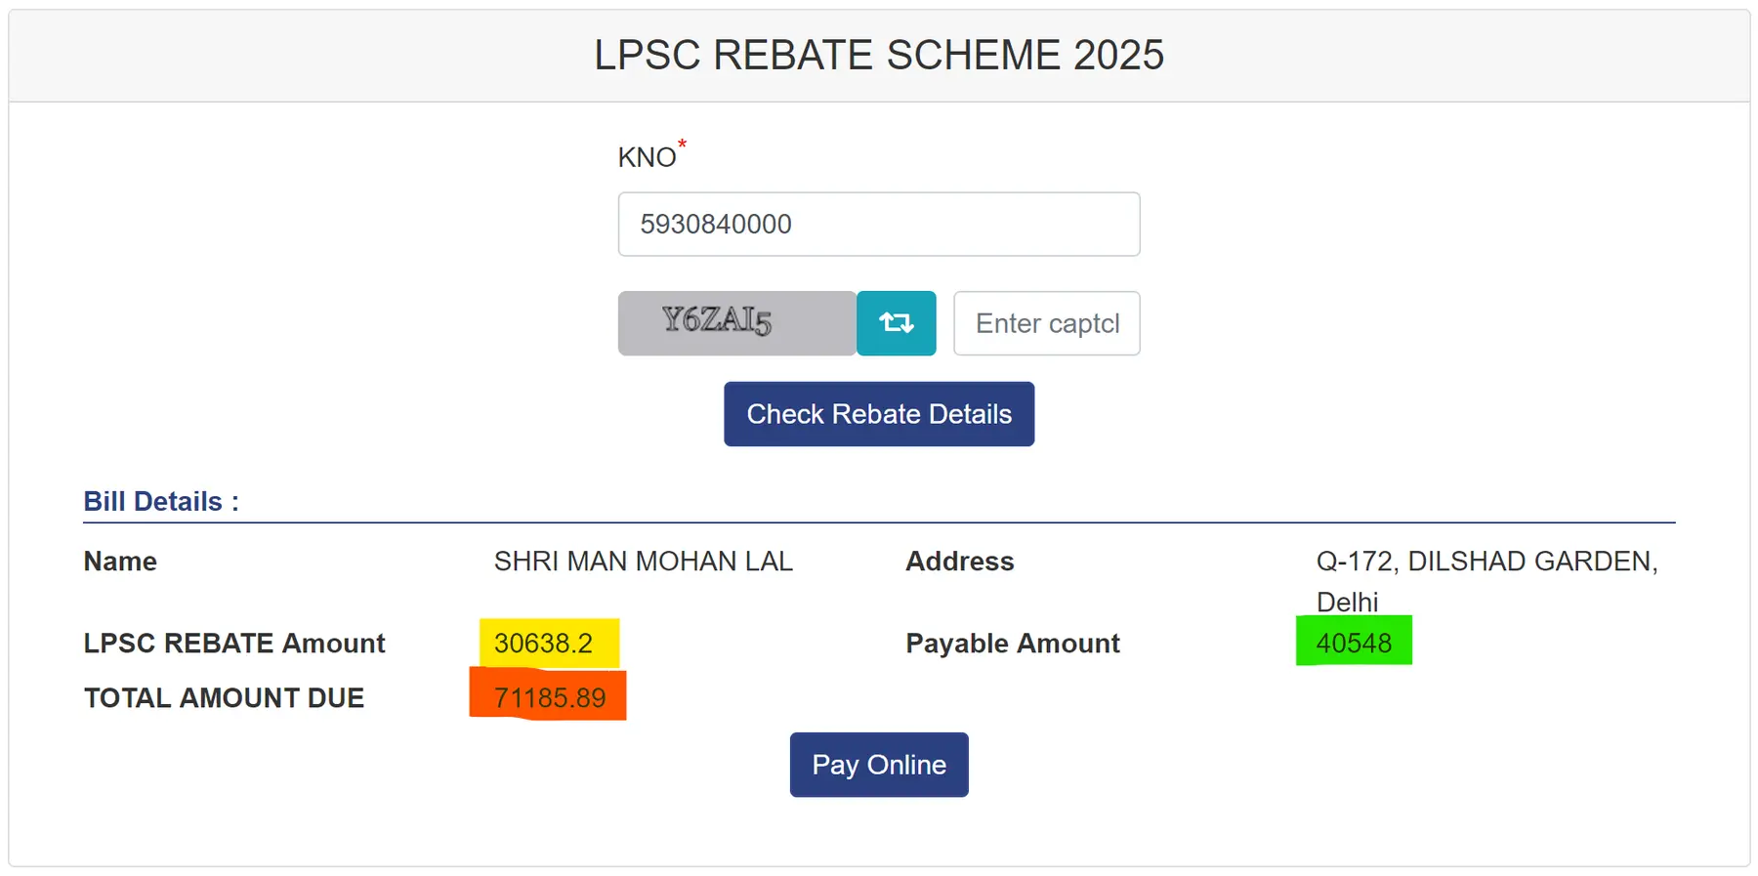Click the green-highlighted payable amount 40548

(x=1353, y=644)
